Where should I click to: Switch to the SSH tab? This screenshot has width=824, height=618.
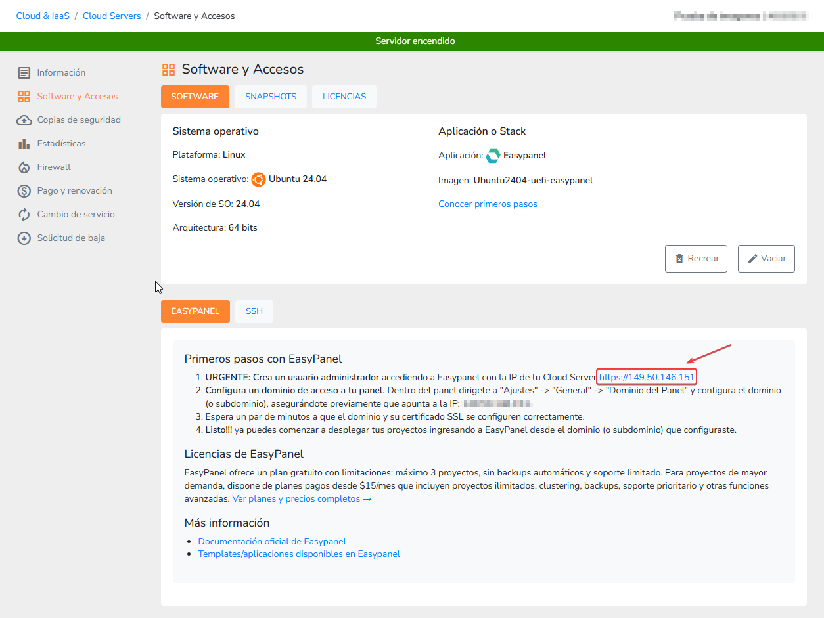(x=254, y=311)
